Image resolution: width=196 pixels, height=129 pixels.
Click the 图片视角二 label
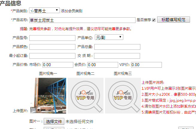click(85, 74)
